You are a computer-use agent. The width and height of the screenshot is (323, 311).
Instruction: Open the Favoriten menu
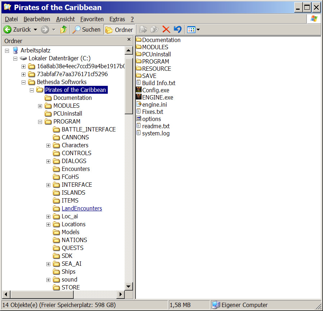[x=92, y=19]
